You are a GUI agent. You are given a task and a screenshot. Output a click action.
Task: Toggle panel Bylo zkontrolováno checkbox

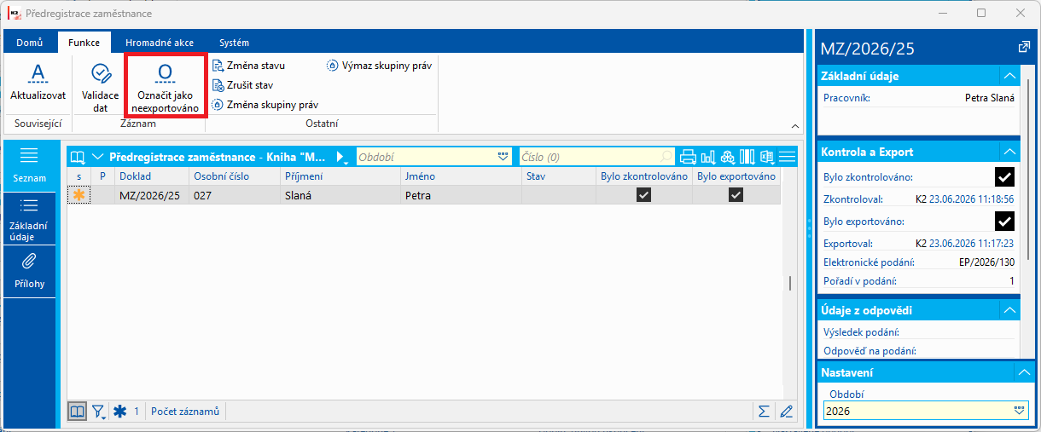tap(1004, 177)
